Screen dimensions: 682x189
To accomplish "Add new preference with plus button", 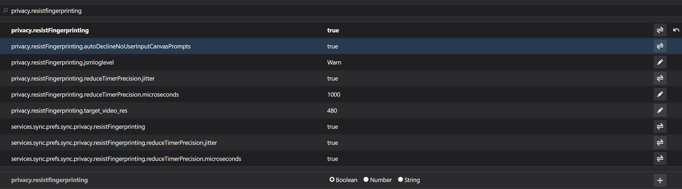I will [660, 180].
